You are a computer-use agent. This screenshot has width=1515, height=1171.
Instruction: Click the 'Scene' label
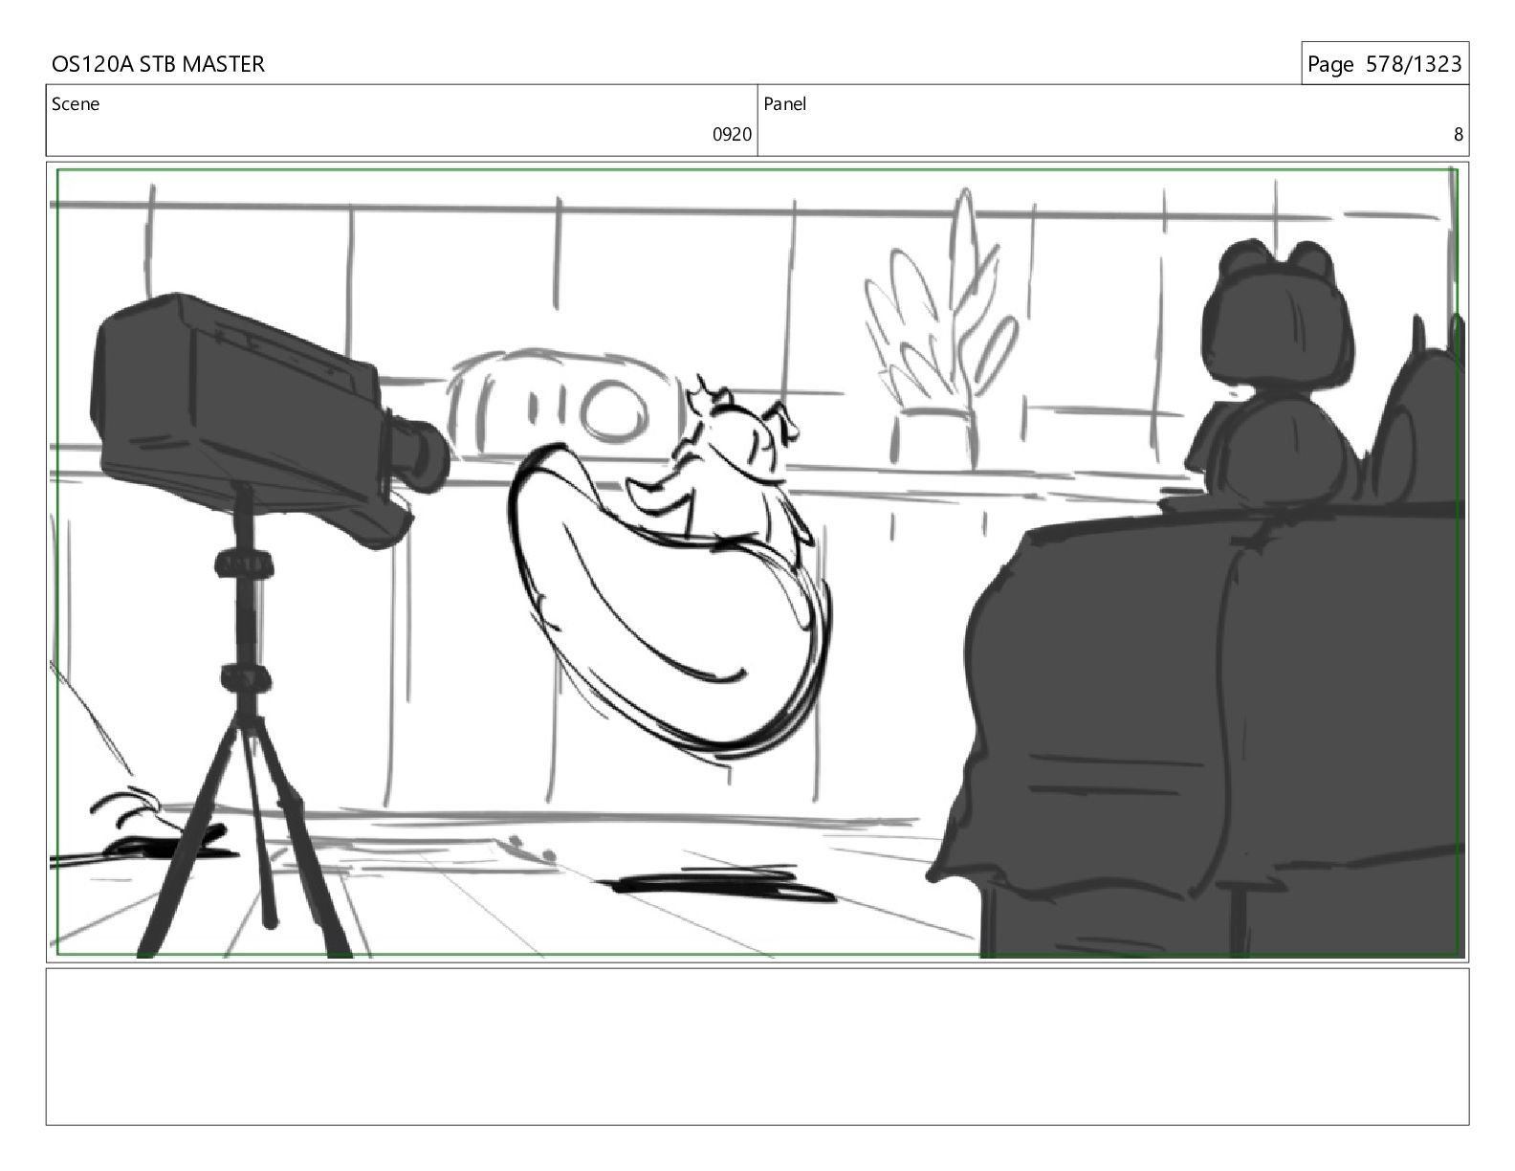pyautogui.click(x=76, y=104)
